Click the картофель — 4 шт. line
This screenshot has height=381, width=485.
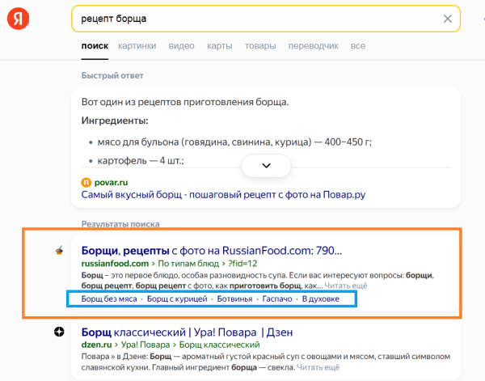point(141,161)
